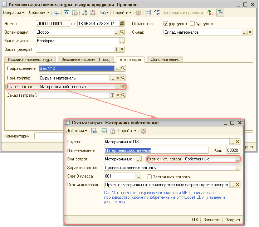Open the Операция menu
Screen dimensions: 259x227
(14, 13)
